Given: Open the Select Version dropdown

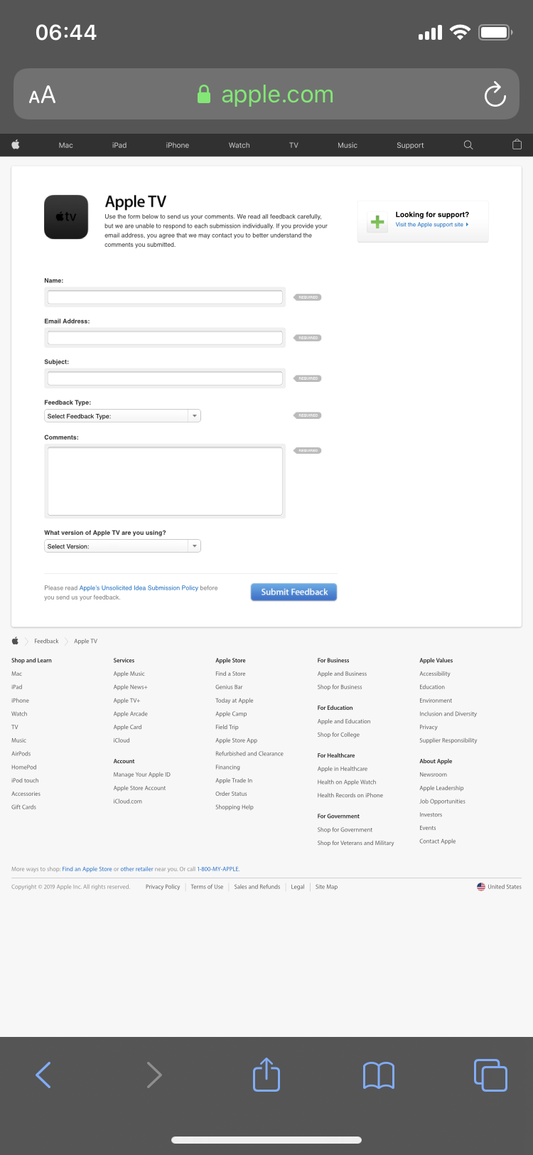Looking at the screenshot, I should 122,546.
